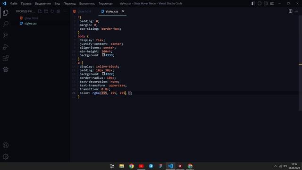Open Telegram from taskbar

click(x=151, y=166)
